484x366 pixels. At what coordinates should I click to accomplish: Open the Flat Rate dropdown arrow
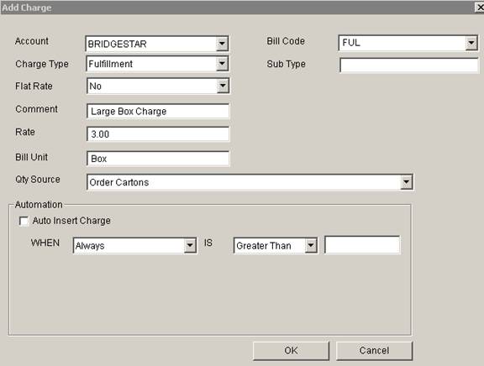(223, 86)
